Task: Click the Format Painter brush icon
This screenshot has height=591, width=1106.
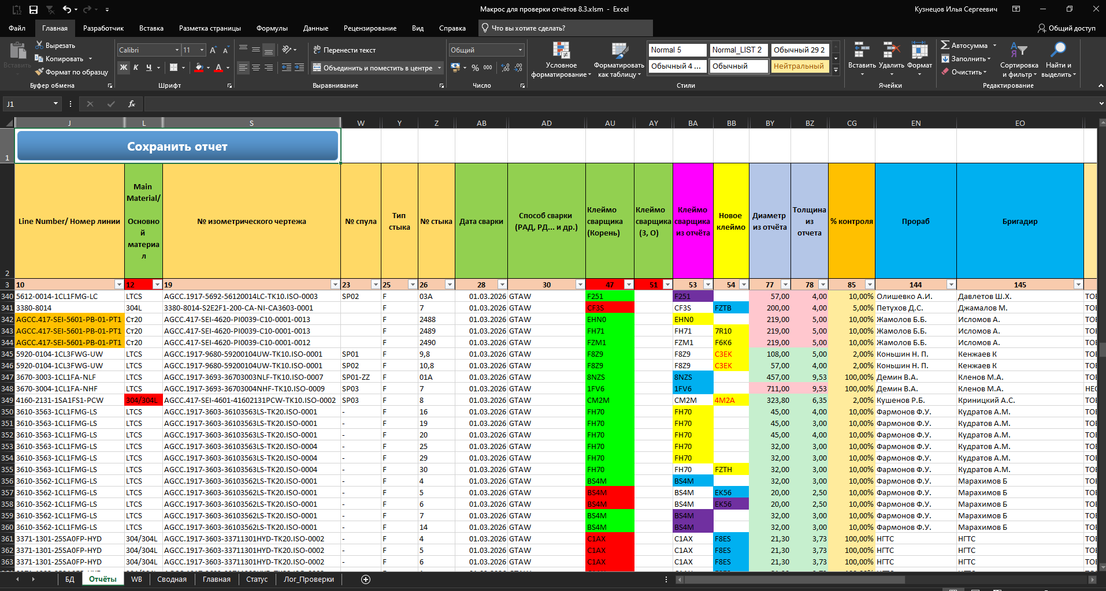Action: (x=39, y=72)
